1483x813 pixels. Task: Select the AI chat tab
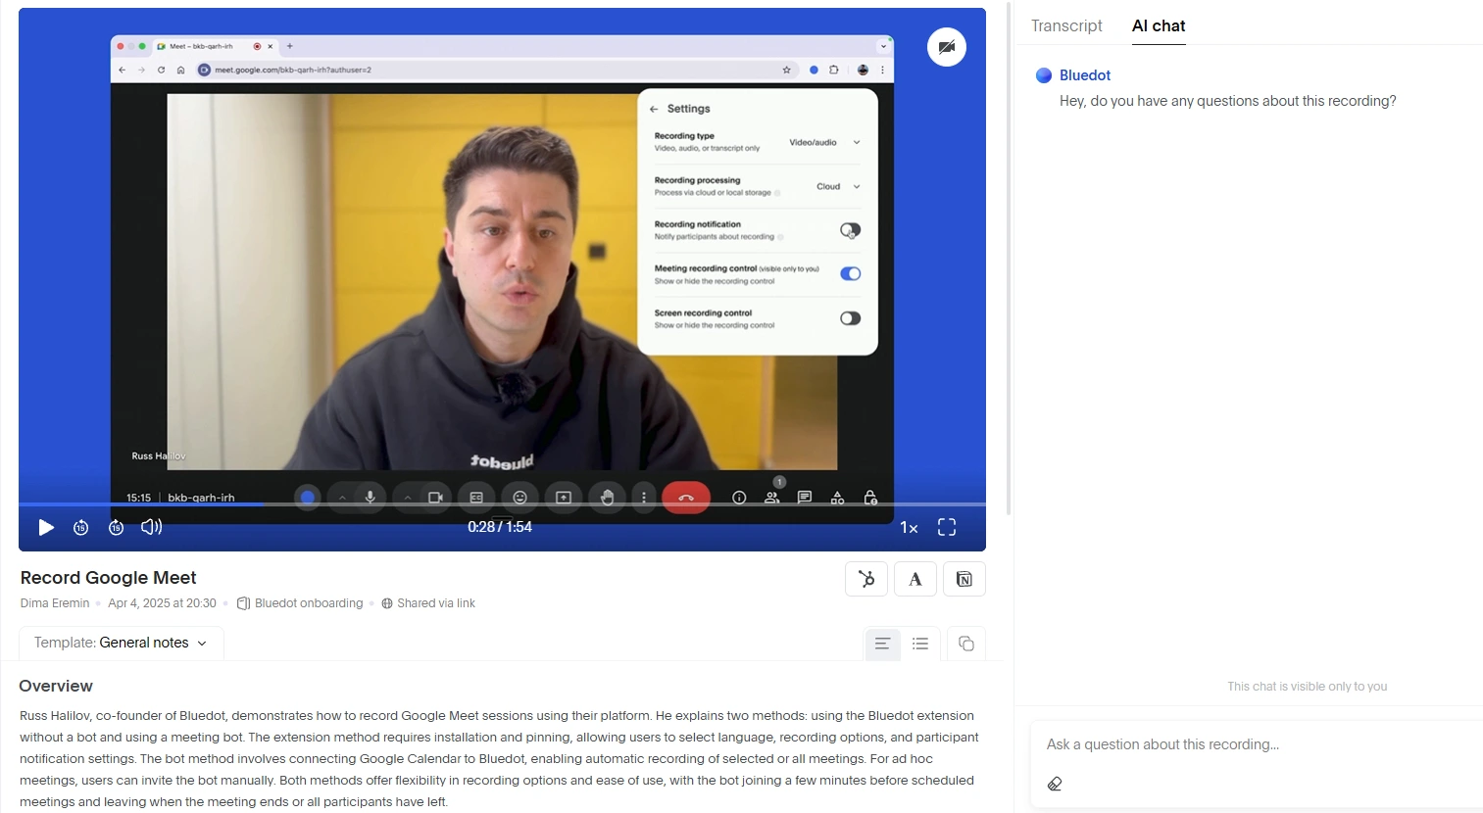(1159, 25)
